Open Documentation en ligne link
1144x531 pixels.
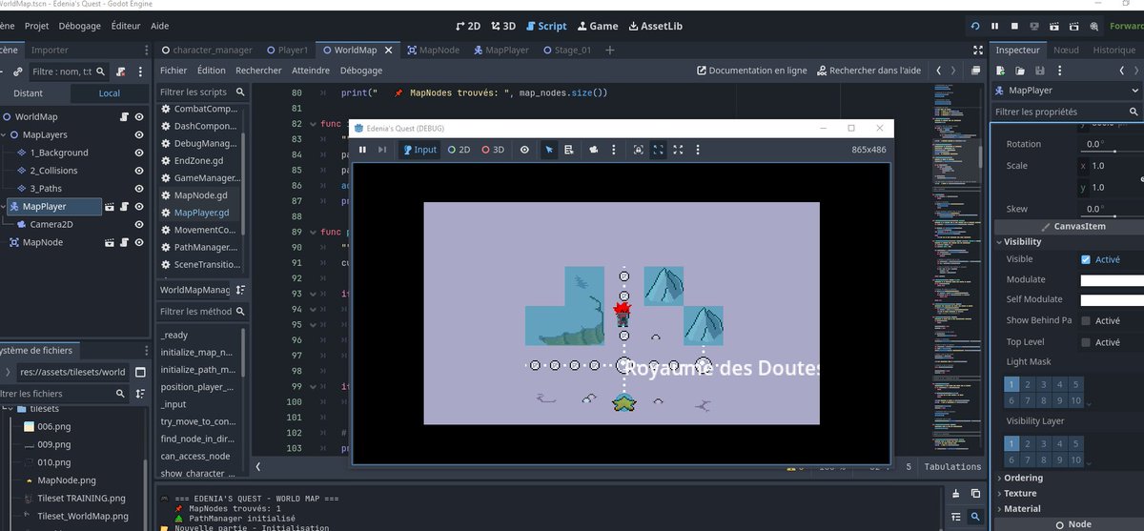(752, 71)
